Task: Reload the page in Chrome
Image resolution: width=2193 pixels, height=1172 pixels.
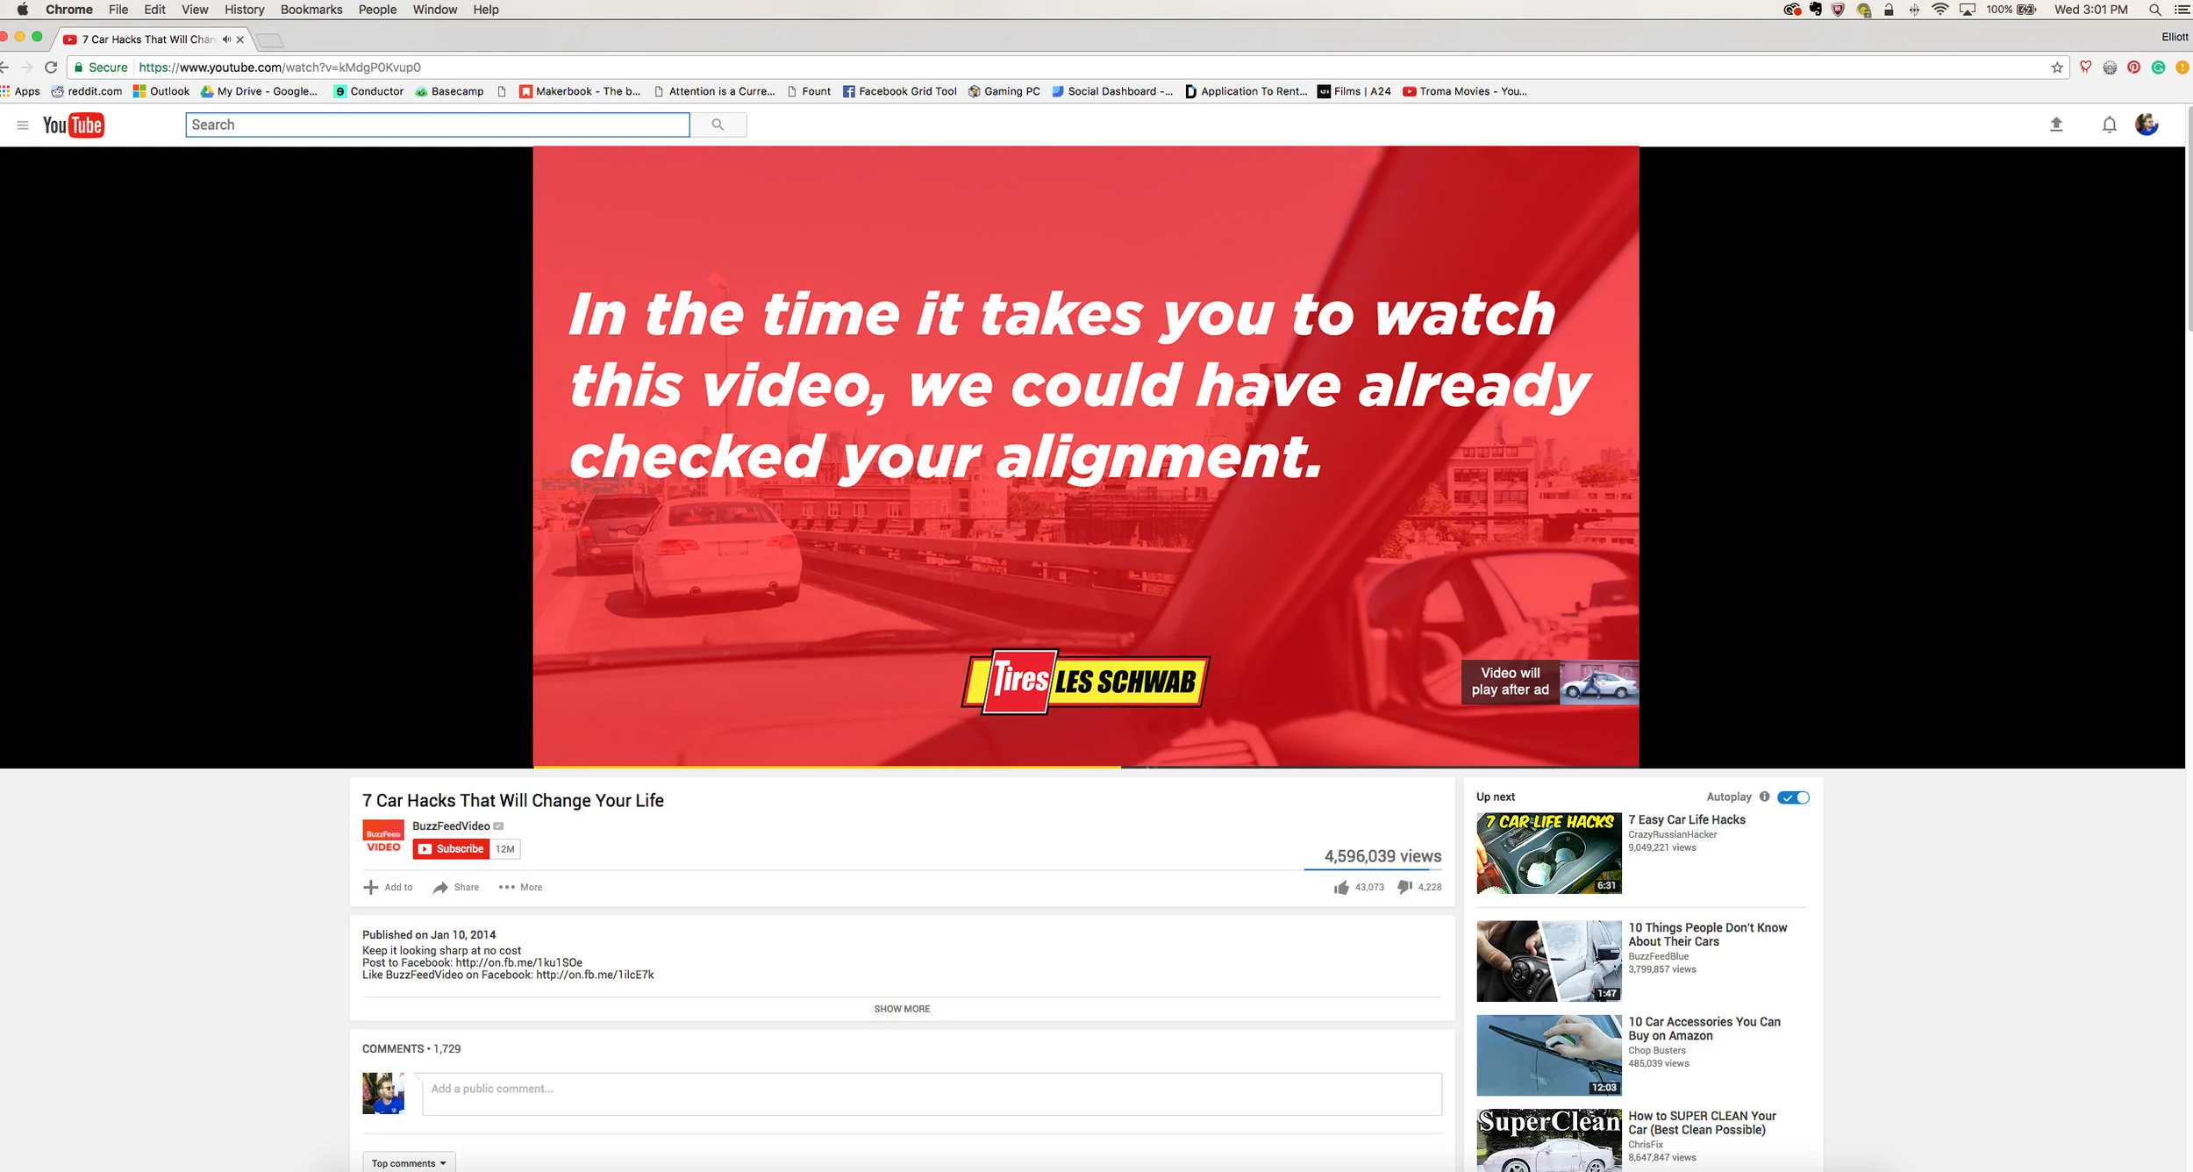Action: point(51,67)
